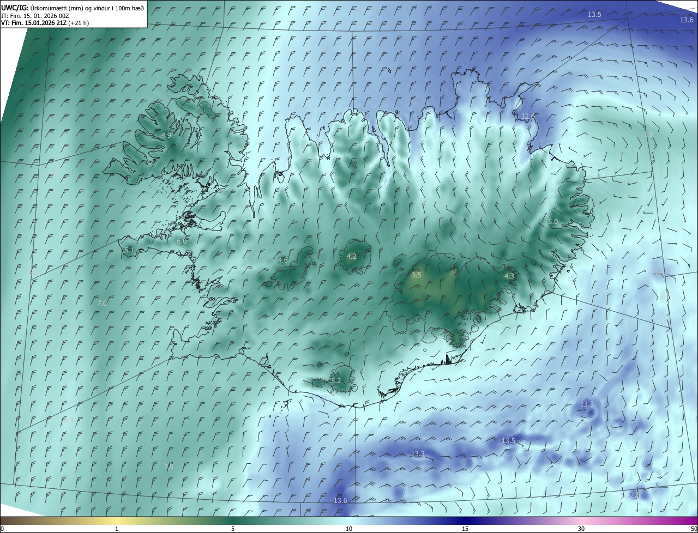Screen dimensions: 698x533
Task: Click the map value label 5.0
Action: point(552,221)
